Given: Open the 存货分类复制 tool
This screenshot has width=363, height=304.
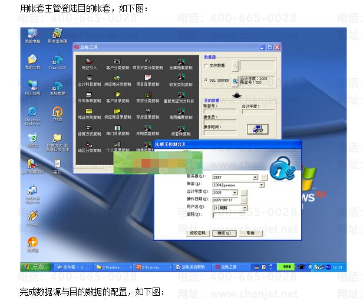Looking at the screenshot, I should point(148,97).
